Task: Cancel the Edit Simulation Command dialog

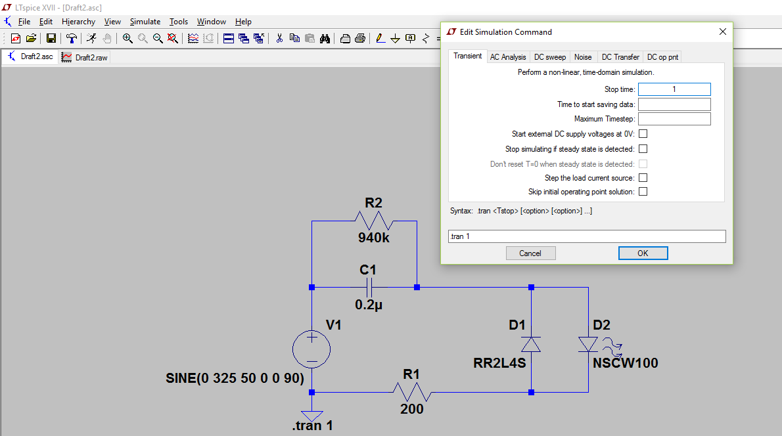Action: click(x=530, y=253)
